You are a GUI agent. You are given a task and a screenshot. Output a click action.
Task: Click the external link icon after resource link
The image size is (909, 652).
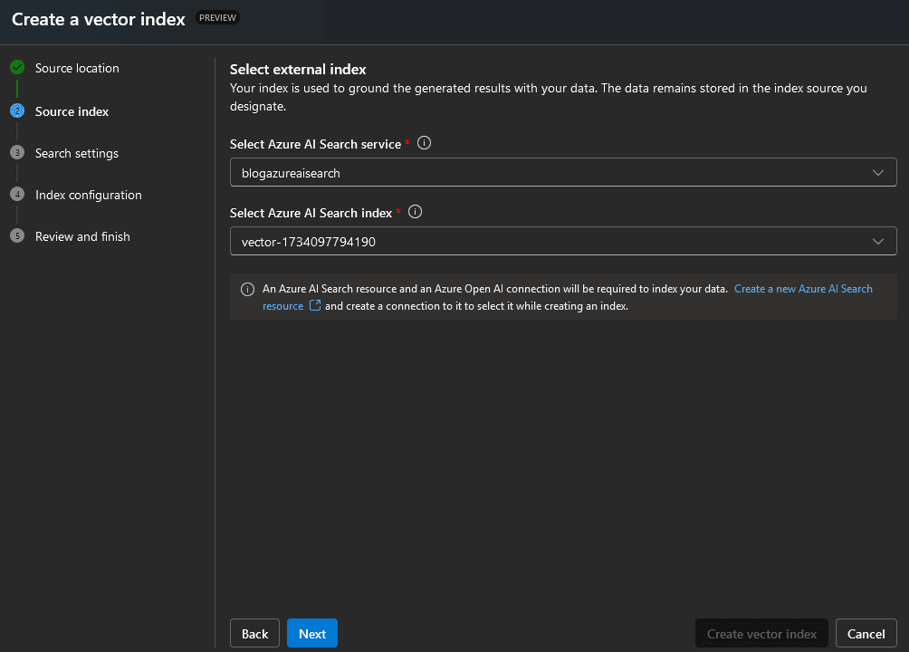coord(314,305)
